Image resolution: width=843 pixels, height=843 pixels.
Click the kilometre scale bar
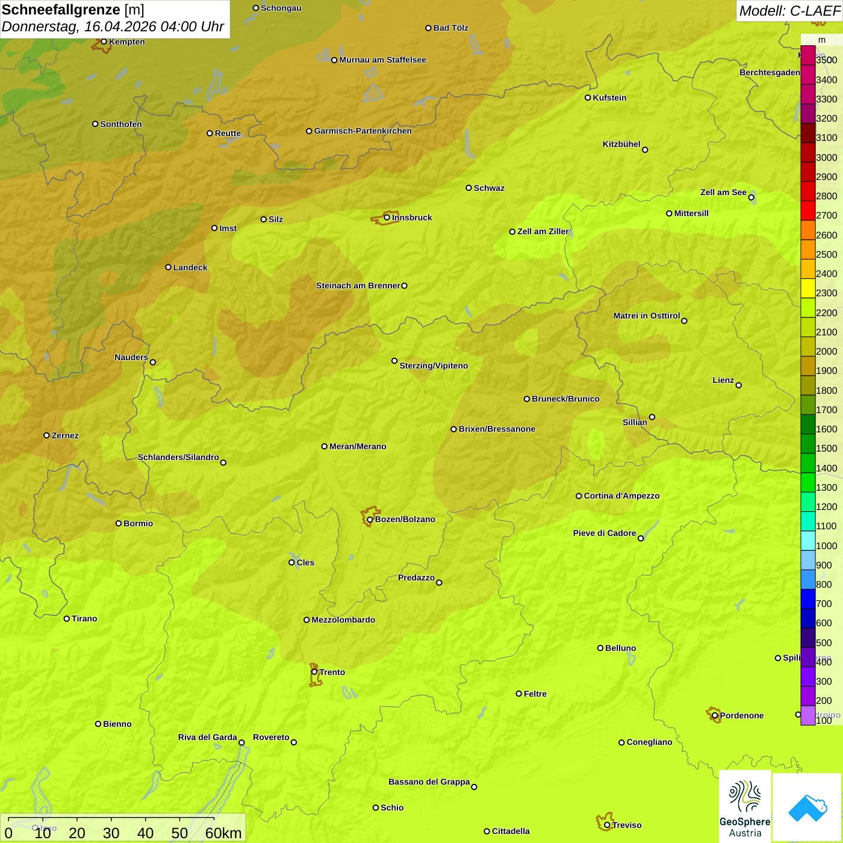click(123, 828)
